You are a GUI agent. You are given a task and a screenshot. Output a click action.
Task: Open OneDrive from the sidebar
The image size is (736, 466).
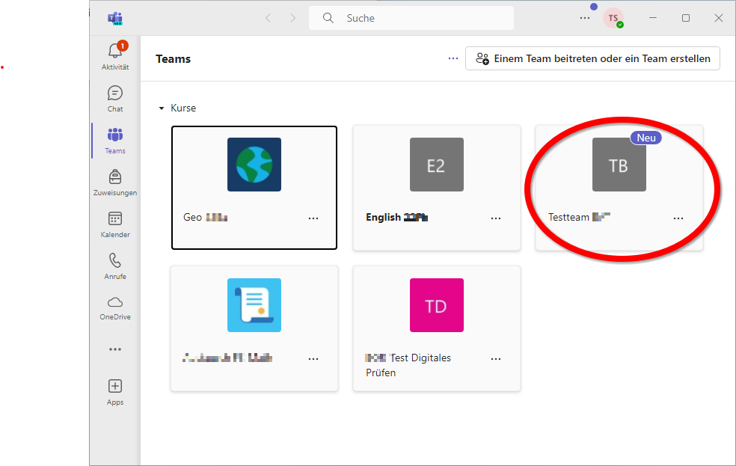pyautogui.click(x=115, y=307)
